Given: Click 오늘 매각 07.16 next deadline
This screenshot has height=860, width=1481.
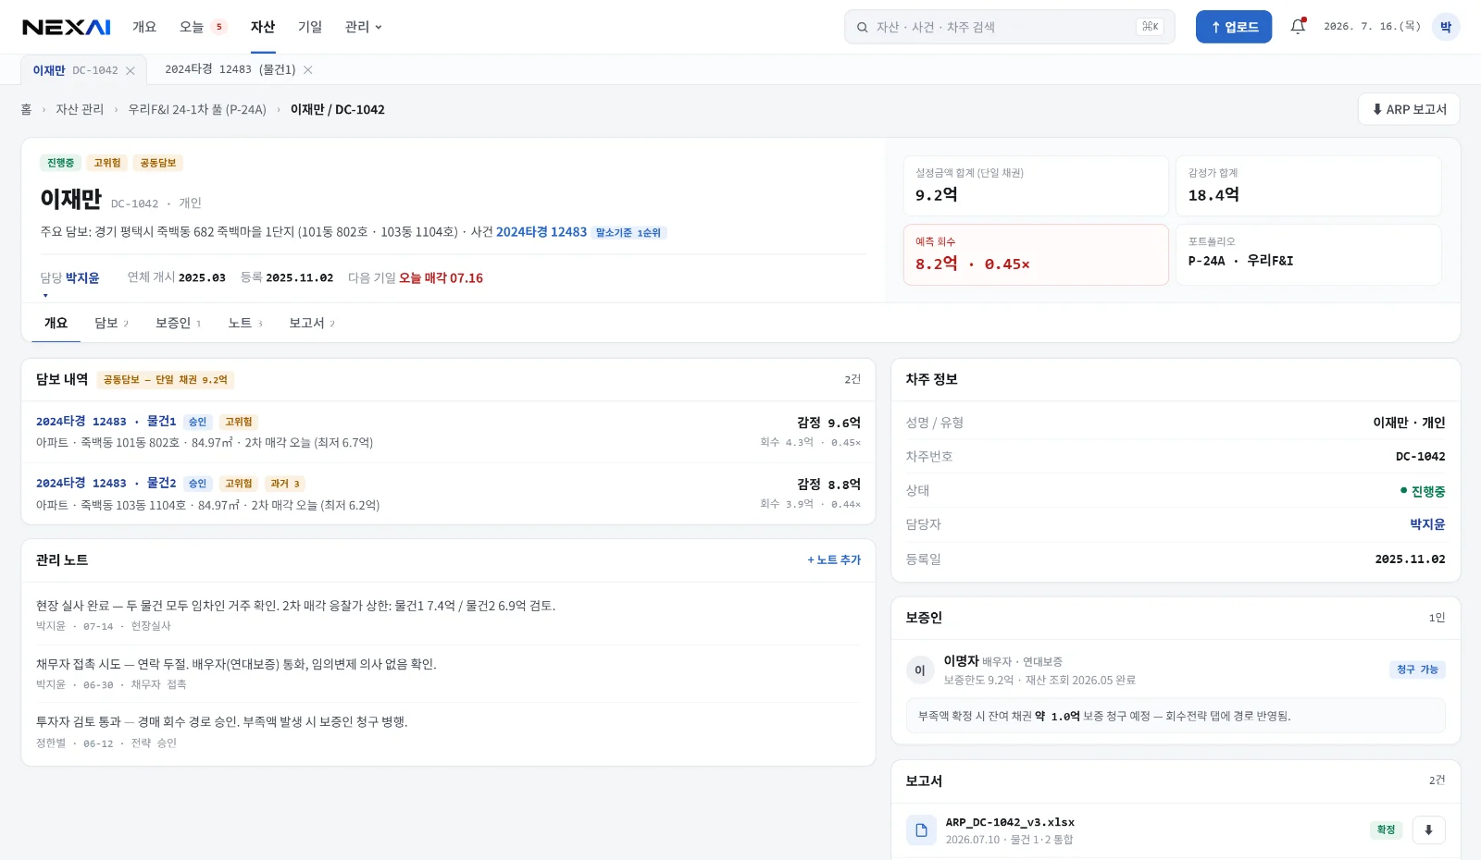Looking at the screenshot, I should pyautogui.click(x=441, y=278).
